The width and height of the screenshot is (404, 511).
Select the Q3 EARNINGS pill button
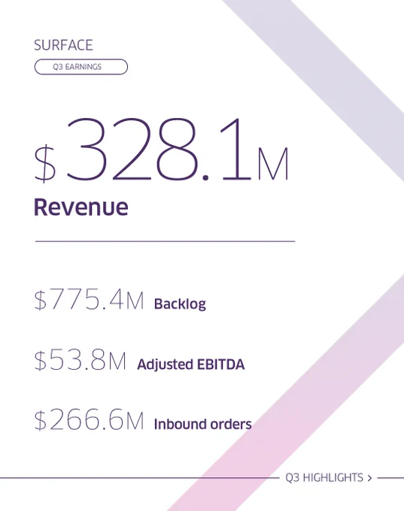(x=81, y=67)
